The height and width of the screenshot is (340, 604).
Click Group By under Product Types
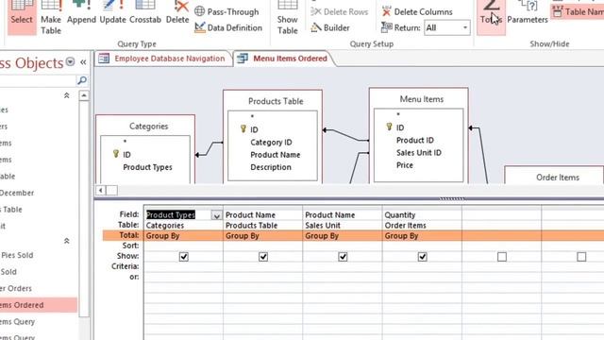click(183, 235)
